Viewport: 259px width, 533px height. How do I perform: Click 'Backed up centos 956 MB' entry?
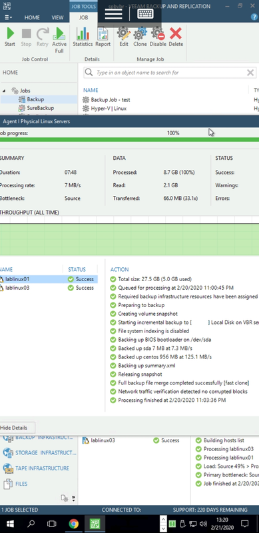(160, 357)
